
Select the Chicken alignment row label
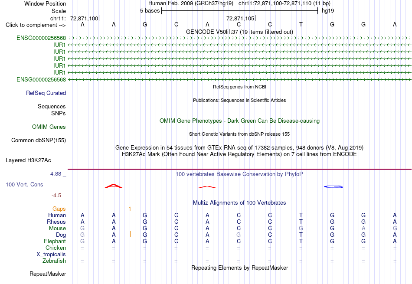(56, 248)
